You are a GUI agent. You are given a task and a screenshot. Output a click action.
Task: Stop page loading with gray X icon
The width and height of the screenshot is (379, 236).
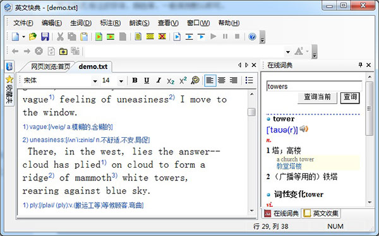(x=39, y=51)
